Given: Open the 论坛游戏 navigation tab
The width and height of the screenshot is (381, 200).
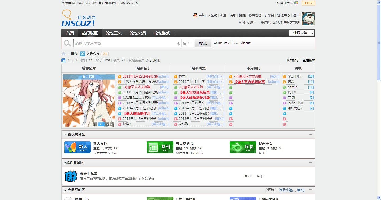Looking at the screenshot, I should (162, 33).
